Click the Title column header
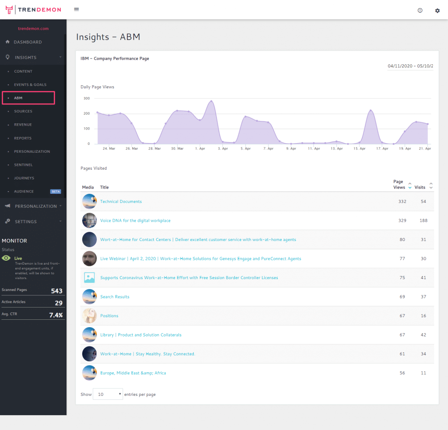This screenshot has height=430, width=448. [x=104, y=187]
